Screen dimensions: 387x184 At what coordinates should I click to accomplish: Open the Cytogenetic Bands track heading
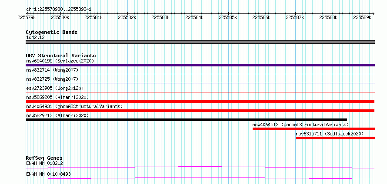click(52, 32)
